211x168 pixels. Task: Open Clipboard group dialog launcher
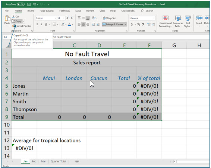(x=32, y=31)
